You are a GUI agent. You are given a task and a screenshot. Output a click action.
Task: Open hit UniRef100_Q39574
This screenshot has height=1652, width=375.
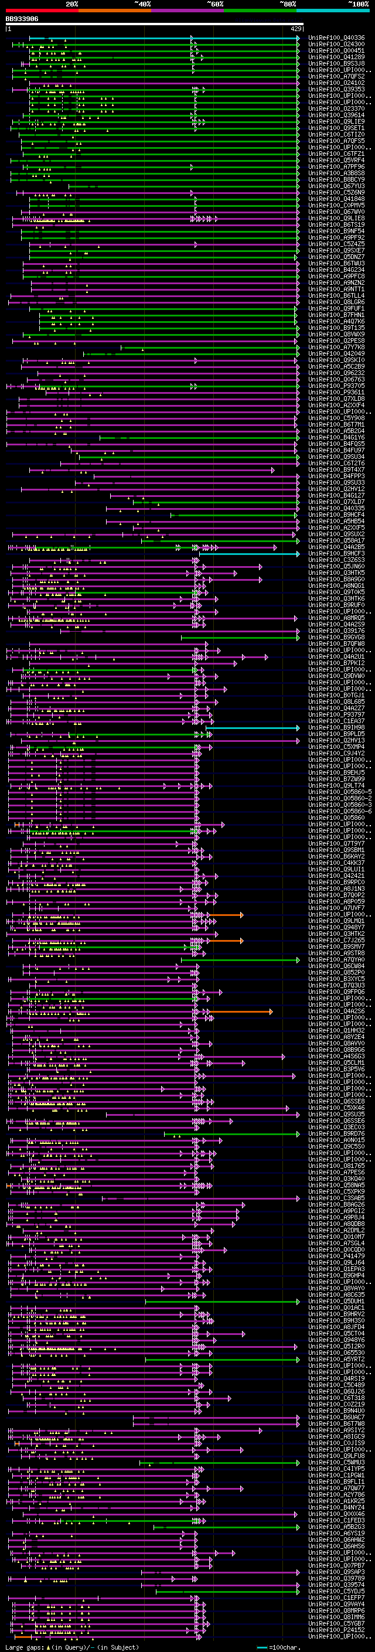[x=336, y=1585]
